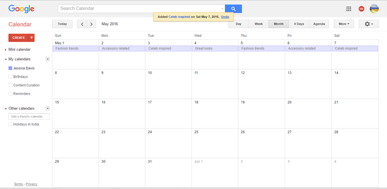Switch to Week view
The image size is (387, 189).
[x=259, y=24]
